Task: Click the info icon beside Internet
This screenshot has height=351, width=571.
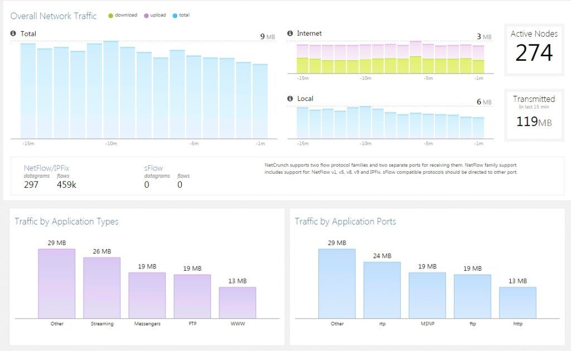Action: click(290, 33)
